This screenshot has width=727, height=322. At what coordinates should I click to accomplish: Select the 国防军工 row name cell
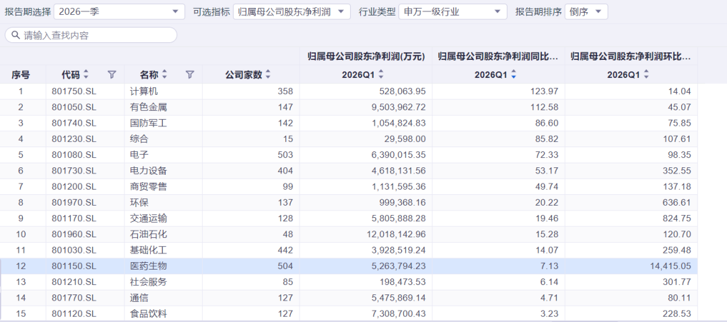coord(163,123)
